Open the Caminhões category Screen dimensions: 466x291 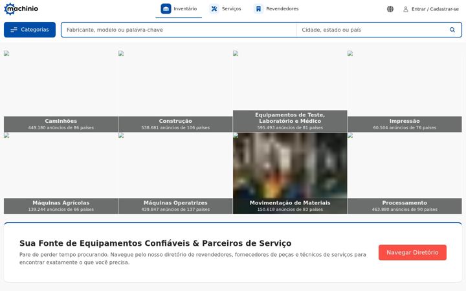pyautogui.click(x=61, y=91)
